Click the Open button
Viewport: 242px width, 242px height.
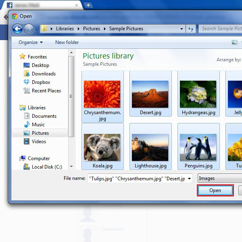click(x=215, y=190)
